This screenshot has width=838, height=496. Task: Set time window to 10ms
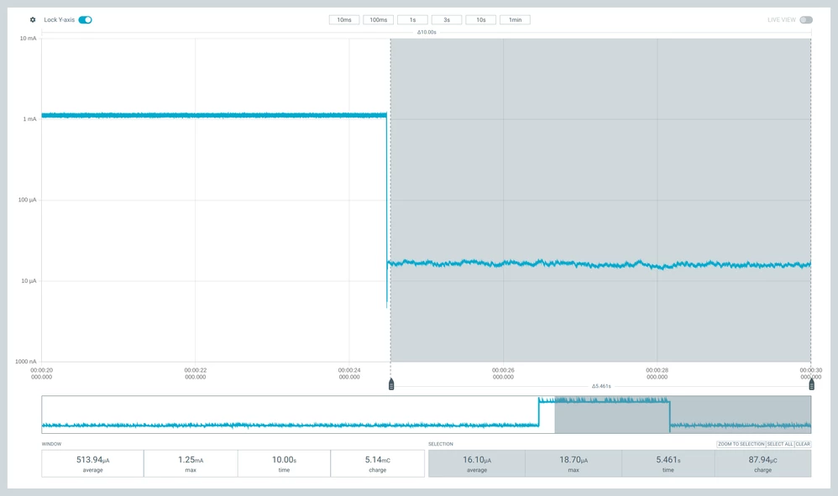pyautogui.click(x=344, y=20)
